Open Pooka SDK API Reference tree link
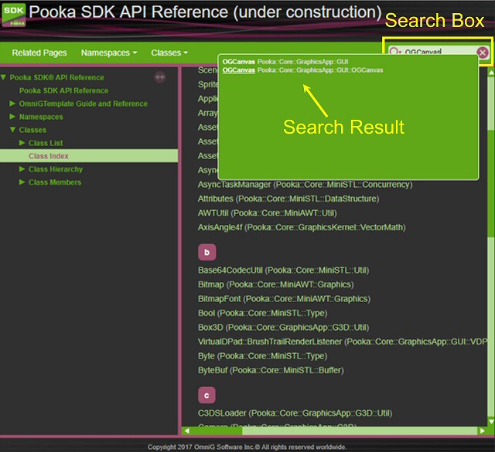495x452 pixels. [63, 90]
